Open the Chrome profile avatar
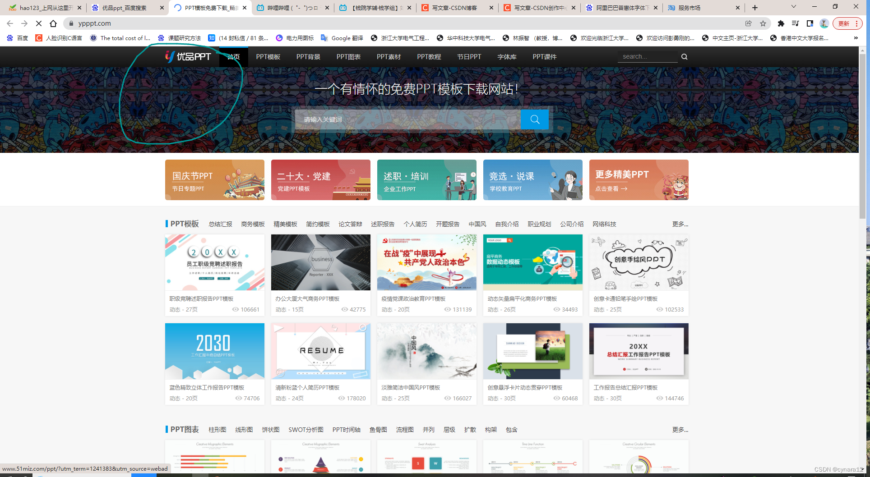The width and height of the screenshot is (870, 477). point(824,23)
